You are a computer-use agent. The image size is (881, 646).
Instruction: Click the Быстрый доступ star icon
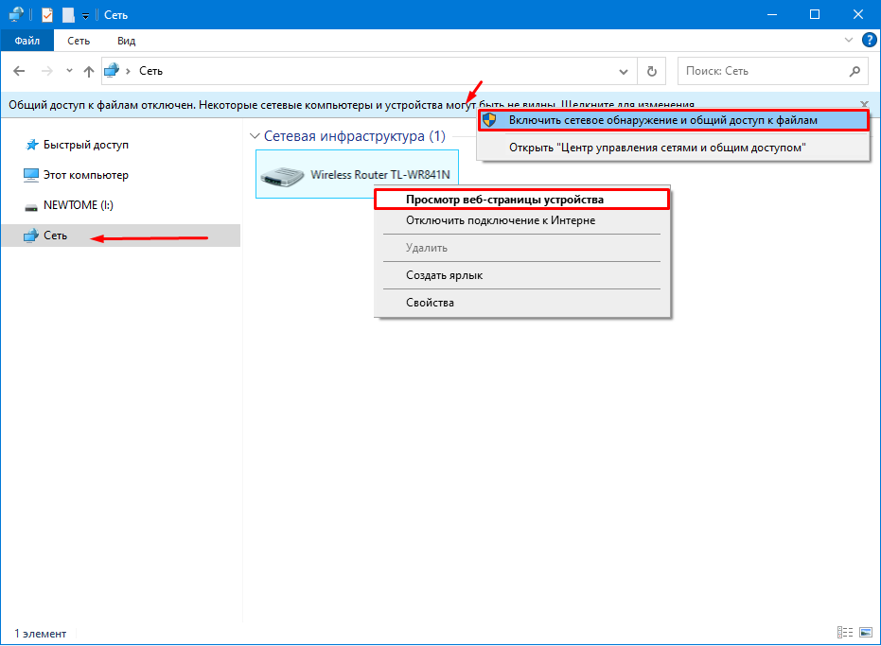pos(31,145)
